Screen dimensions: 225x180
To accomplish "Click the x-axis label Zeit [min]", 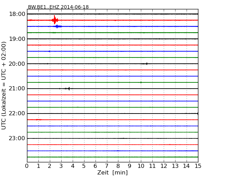I will coord(112,172).
